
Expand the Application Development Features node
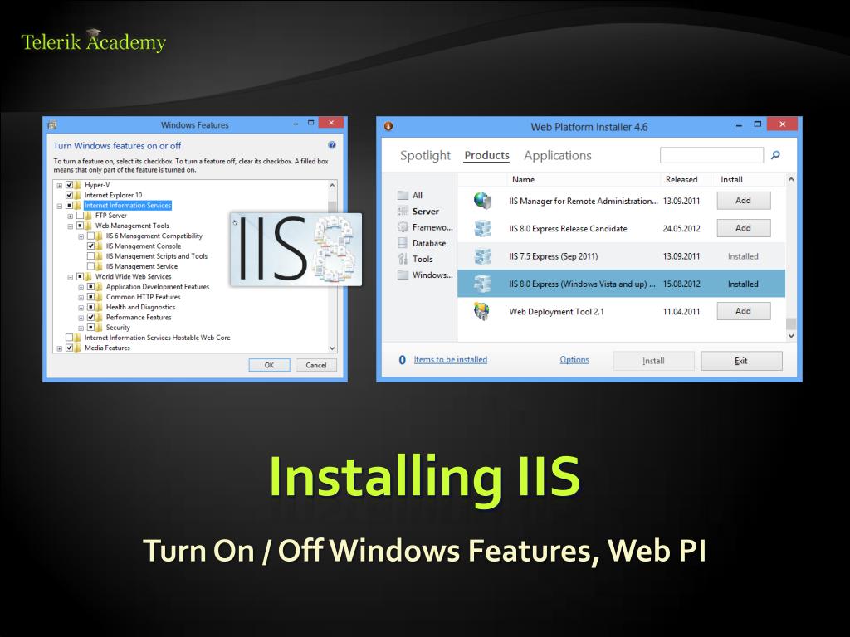pyautogui.click(x=81, y=288)
